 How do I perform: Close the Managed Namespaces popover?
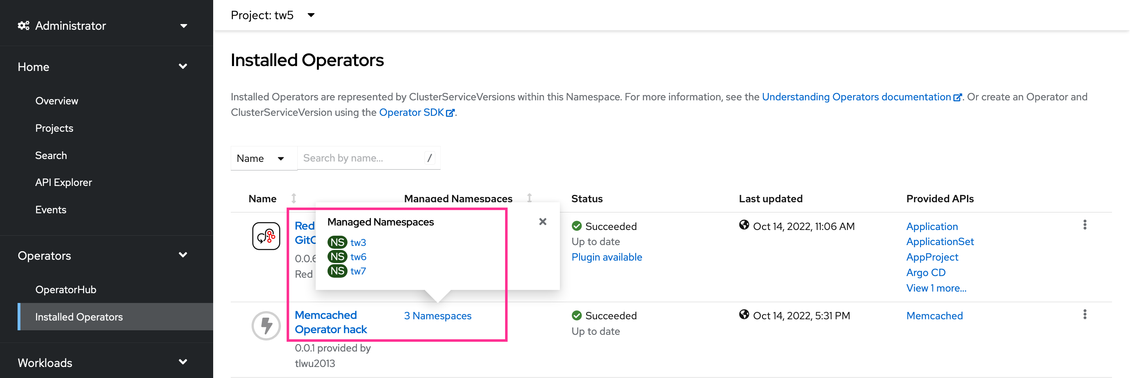(x=543, y=222)
